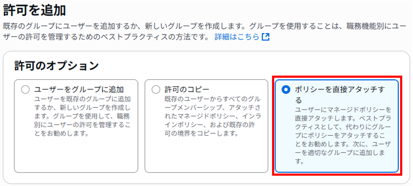This screenshot has width=413, height=186.
Task: Click the 許可のオプション section heading
Action: click(56, 66)
